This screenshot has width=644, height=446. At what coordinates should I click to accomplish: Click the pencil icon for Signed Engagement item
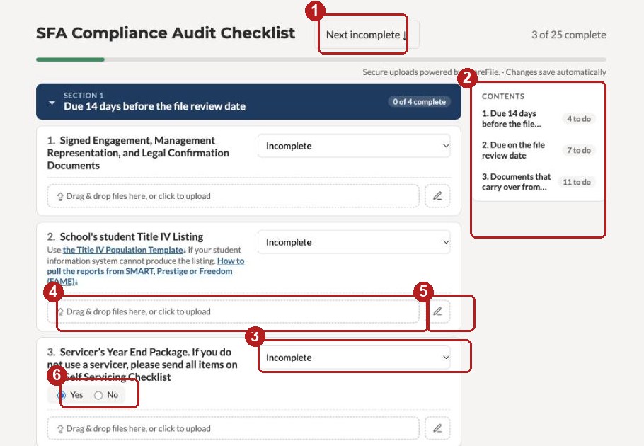[437, 196]
